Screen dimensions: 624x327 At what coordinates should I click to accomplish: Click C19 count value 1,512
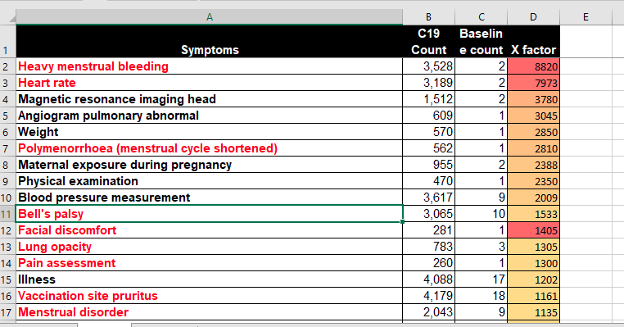click(428, 99)
